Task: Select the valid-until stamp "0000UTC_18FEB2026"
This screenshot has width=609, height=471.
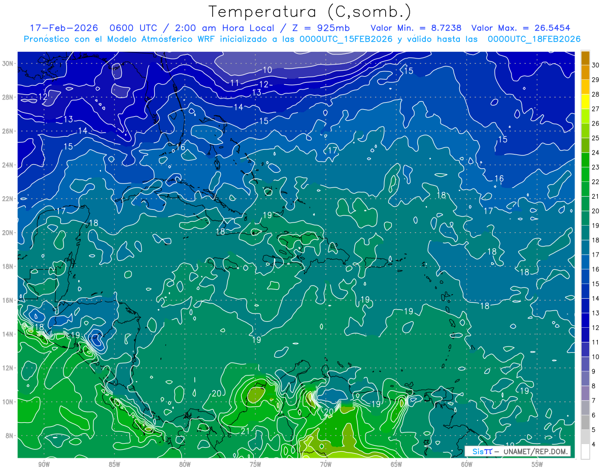Action: click(534, 39)
